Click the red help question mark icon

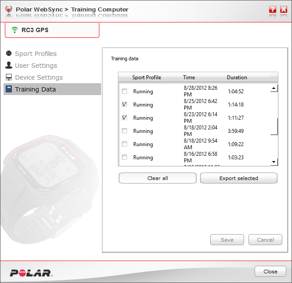tap(273, 9)
